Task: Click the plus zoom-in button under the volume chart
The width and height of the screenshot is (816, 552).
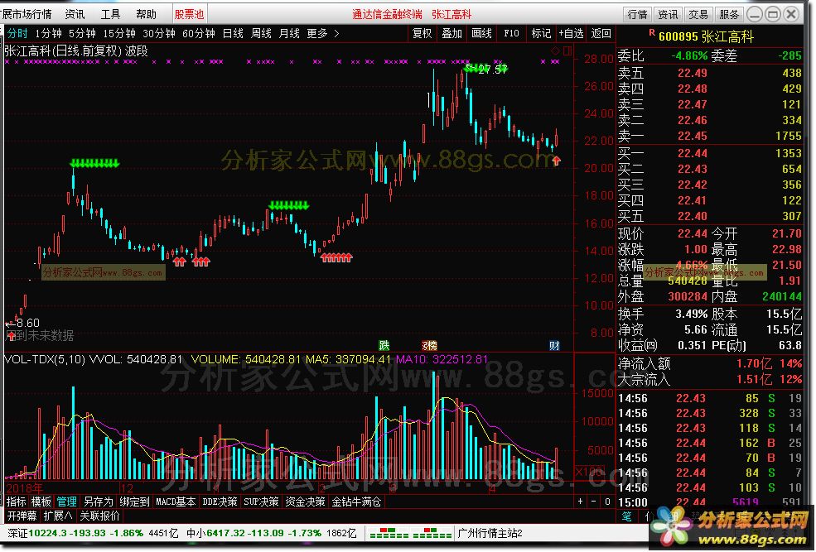Action: coord(580,502)
